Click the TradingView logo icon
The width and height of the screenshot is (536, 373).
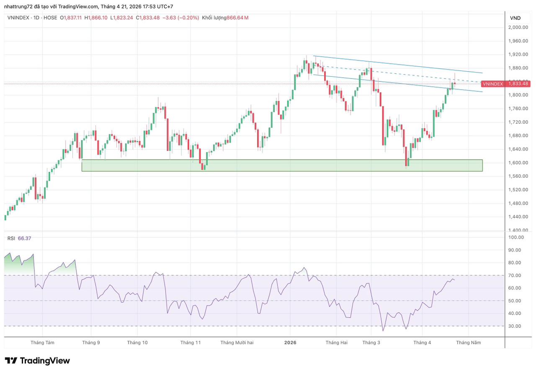click(11, 361)
